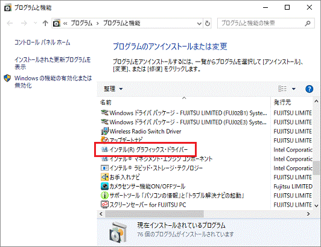Image resolution: width=321 pixels, height=247 pixels.
Task: Minimize the プログラムと機能 window
Action: coord(265,8)
